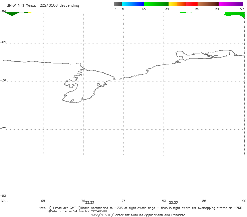The image size is (247, 217).
Task: Click the latitude label '-65' on the left axis
Action: pyautogui.click(x=3, y=42)
